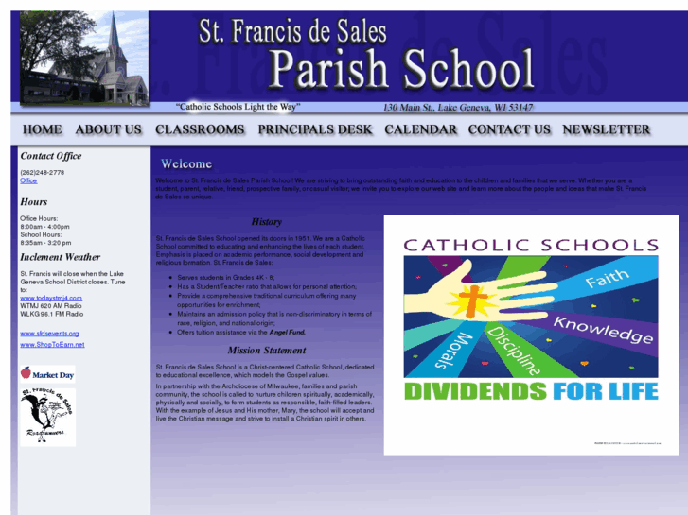Image resolution: width=688 pixels, height=515 pixels.
Task: Open the CLASSROOMS menu item
Action: [x=200, y=129]
